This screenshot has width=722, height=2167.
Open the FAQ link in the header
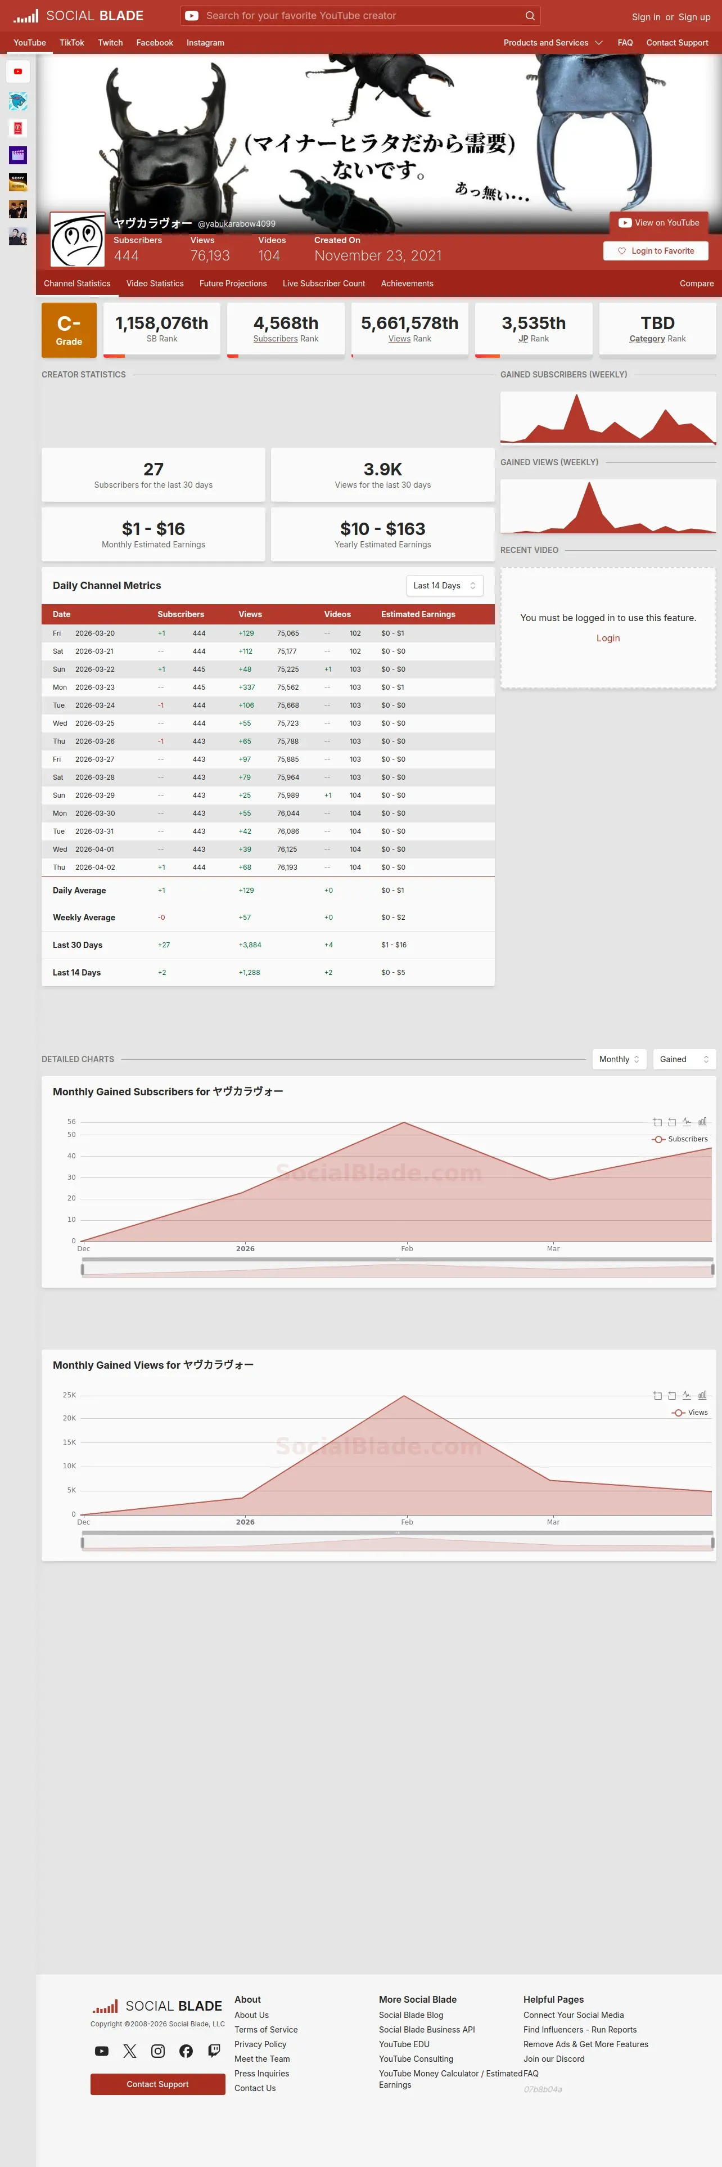pyautogui.click(x=625, y=43)
